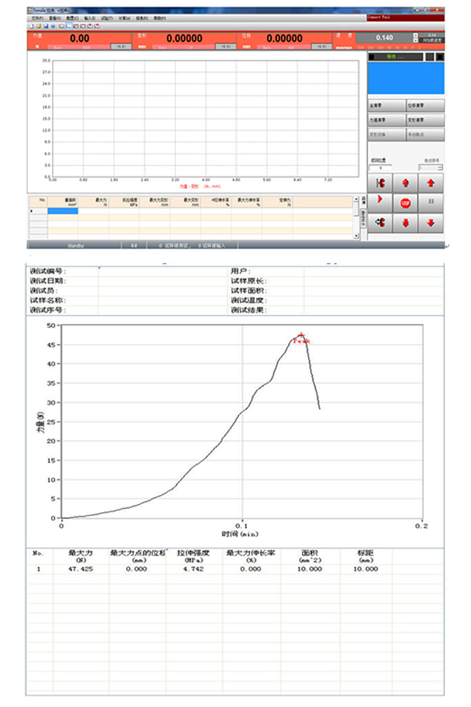Click the 返回位置 input field
Image resolution: width=471 pixels, height=707 pixels.
[380, 168]
